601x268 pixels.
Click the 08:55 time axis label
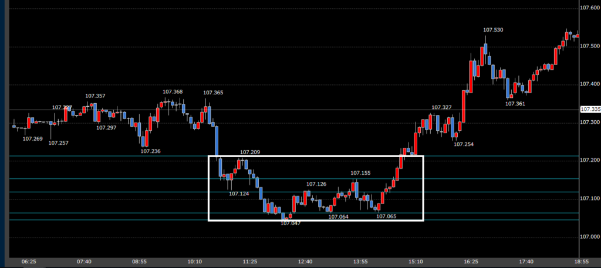[140, 262]
